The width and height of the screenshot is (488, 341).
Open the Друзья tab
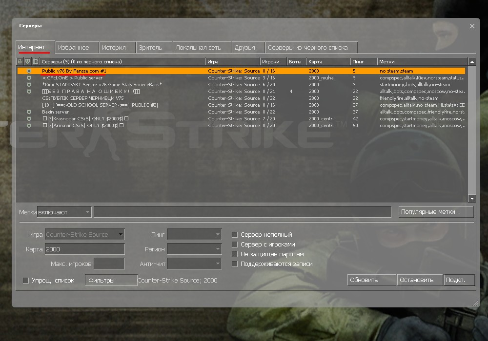coord(248,48)
